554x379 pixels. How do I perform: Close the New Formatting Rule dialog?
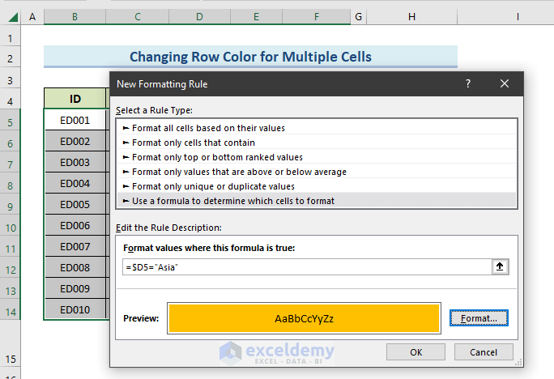point(504,83)
